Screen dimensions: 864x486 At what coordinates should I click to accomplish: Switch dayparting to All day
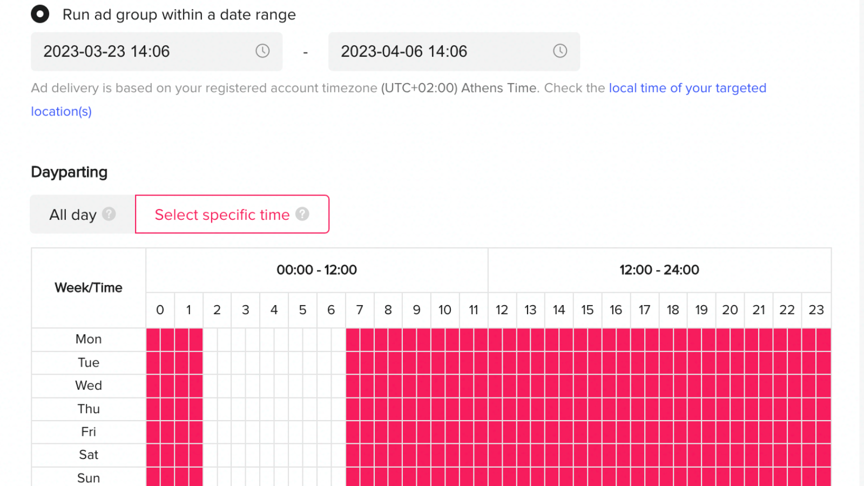[83, 214]
